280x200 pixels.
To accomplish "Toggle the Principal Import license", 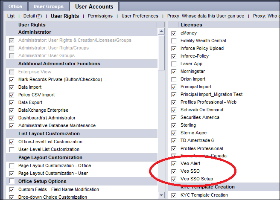I will point(174,87).
